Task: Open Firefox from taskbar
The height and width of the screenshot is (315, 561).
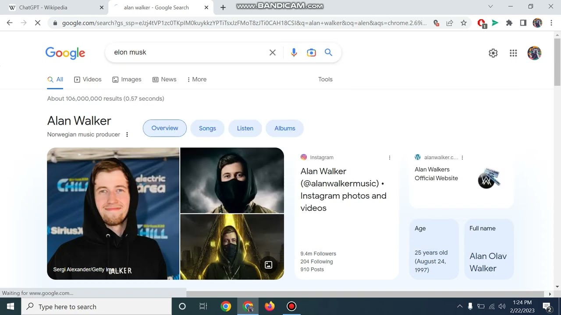Action: 270,306
